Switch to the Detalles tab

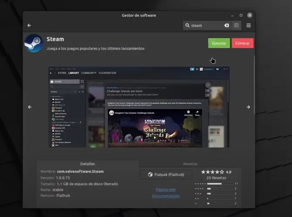pos(88,164)
